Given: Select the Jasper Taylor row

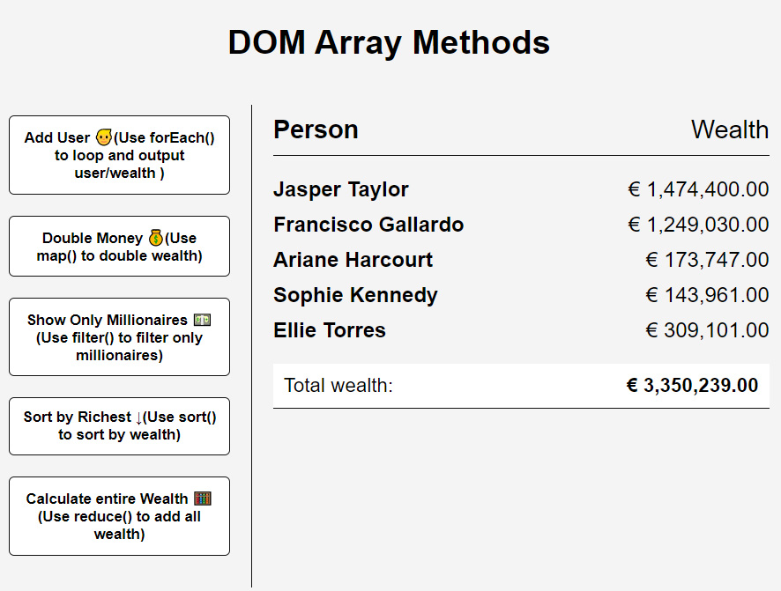Looking at the screenshot, I should pos(521,189).
